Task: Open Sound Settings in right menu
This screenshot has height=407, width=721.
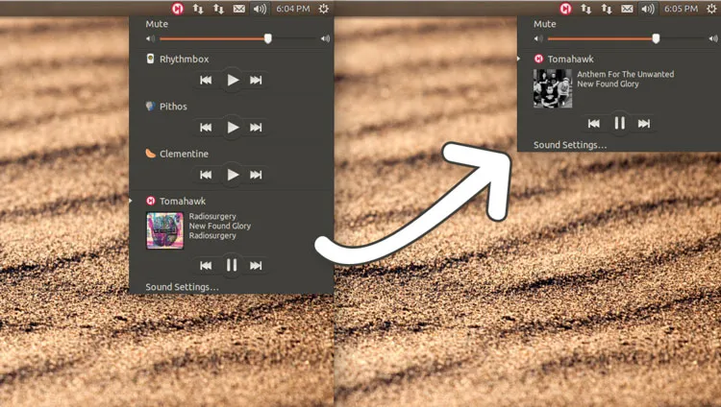Action: click(x=570, y=145)
